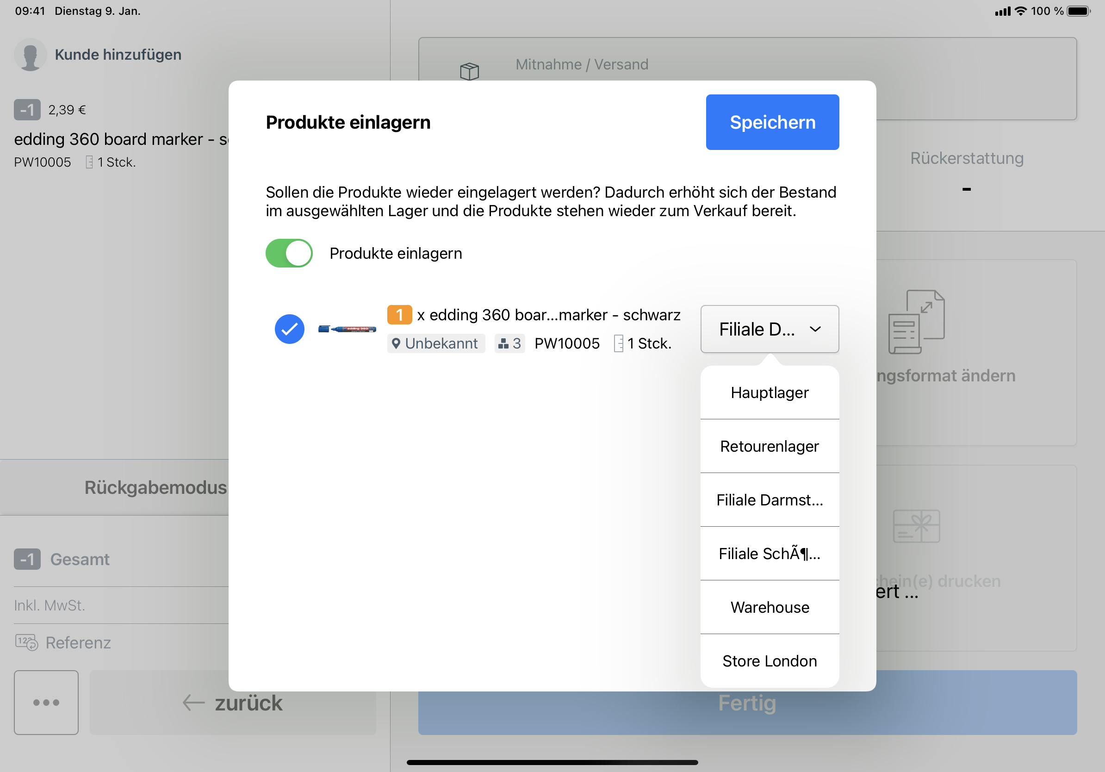Click the orange quantity badge
This screenshot has height=772, width=1105.
[x=399, y=315]
